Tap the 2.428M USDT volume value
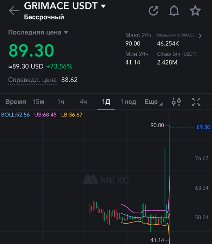Viewport: 212px width, 244px height. click(167, 62)
